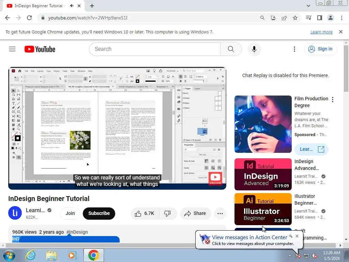The height and width of the screenshot is (262, 349).
Task: Click the YouTube search magnifier button
Action: pyautogui.click(x=231, y=49)
